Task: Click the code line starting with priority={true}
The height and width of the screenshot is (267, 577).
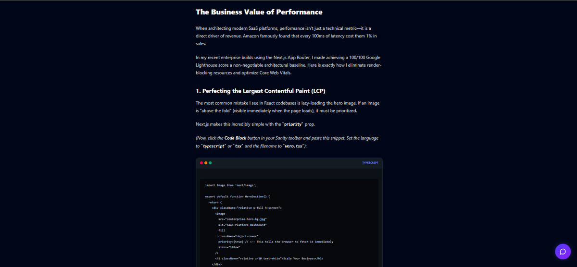Action: pyautogui.click(x=276, y=242)
